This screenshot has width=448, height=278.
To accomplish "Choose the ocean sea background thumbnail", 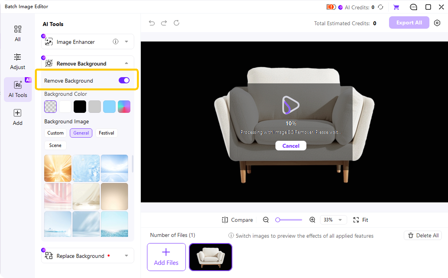I will (x=114, y=224).
